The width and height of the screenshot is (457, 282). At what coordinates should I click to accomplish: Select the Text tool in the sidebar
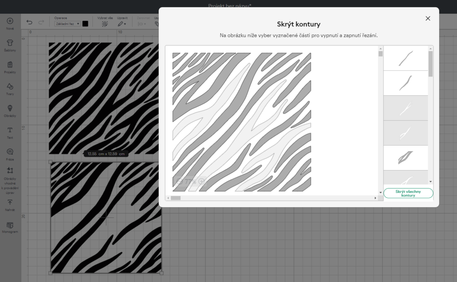[x=10, y=131]
